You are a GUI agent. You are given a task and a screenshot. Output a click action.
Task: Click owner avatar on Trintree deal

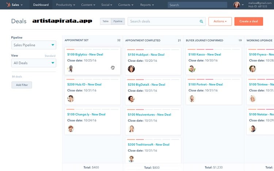click(252, 99)
